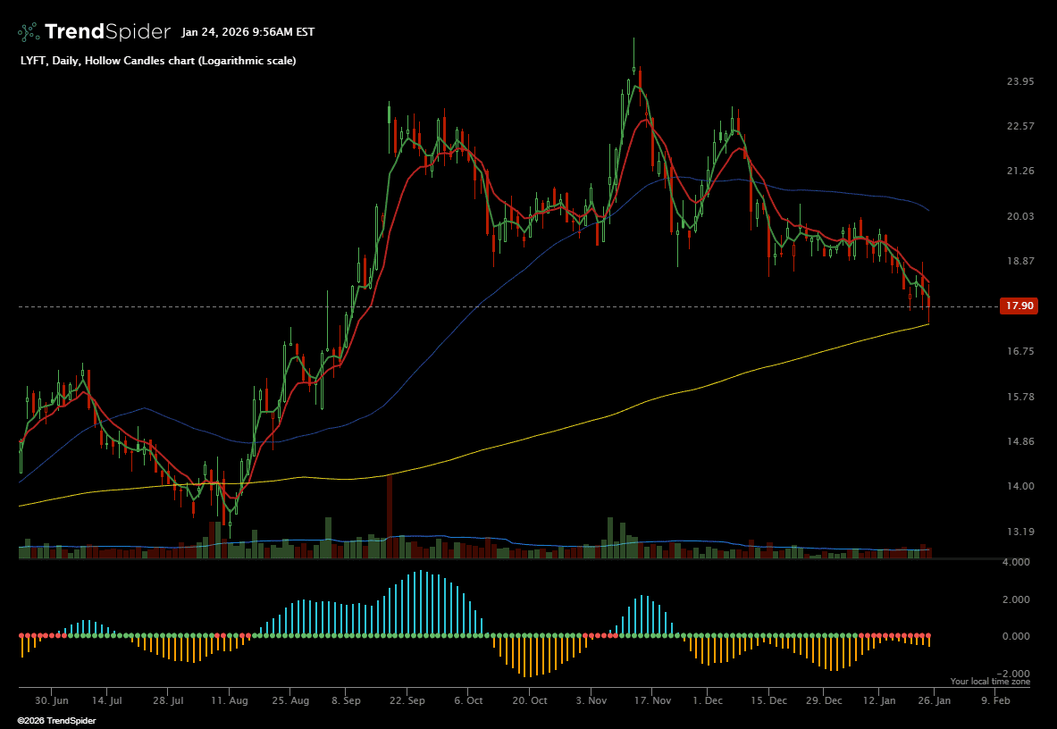Click the Jan 24, 2026 timestamp
The height and width of the screenshot is (729, 1057).
[247, 32]
